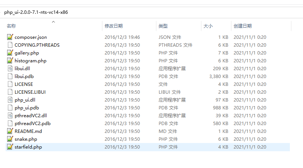The width and height of the screenshot is (303, 168).
Task: Click the composer.json file icon
Action: (x=10, y=37)
